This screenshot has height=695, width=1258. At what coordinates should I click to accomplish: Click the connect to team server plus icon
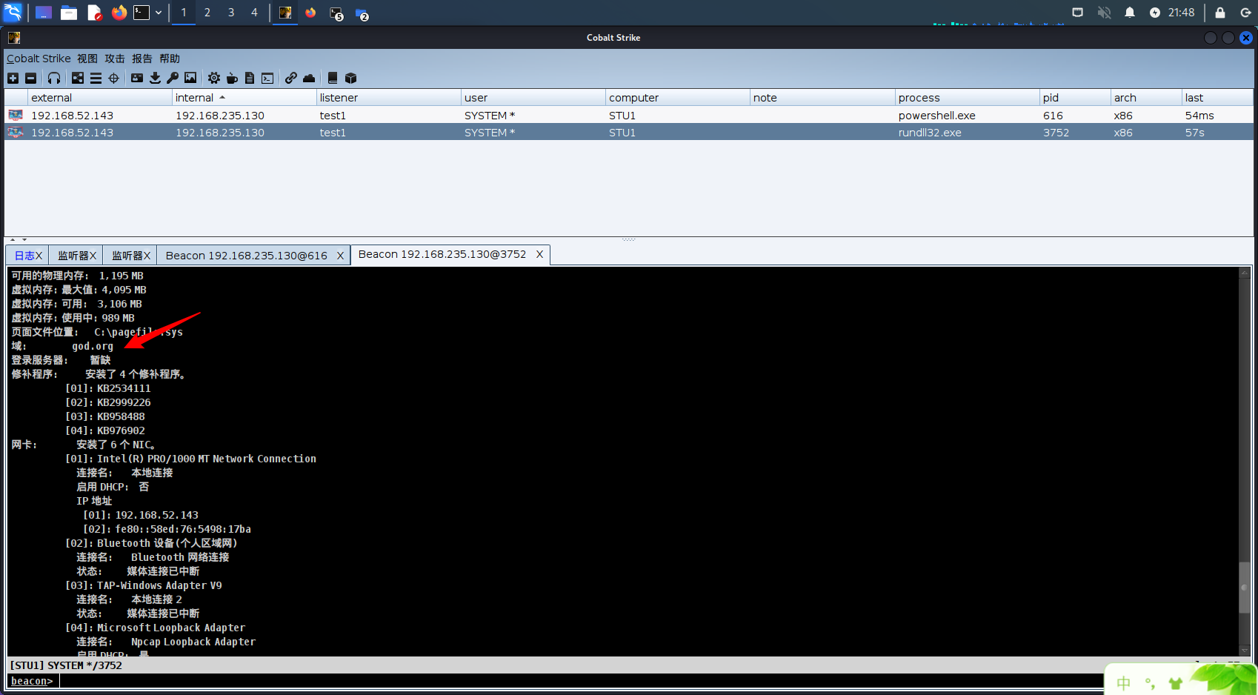point(13,78)
